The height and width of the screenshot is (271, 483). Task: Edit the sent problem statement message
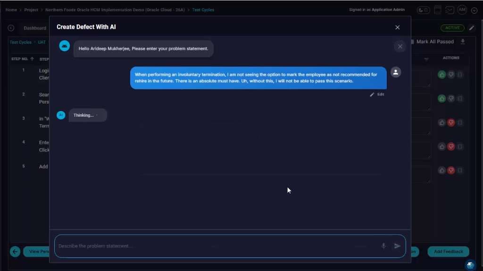(x=377, y=94)
